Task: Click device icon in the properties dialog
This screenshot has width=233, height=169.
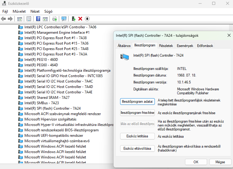Action: coord(125,57)
